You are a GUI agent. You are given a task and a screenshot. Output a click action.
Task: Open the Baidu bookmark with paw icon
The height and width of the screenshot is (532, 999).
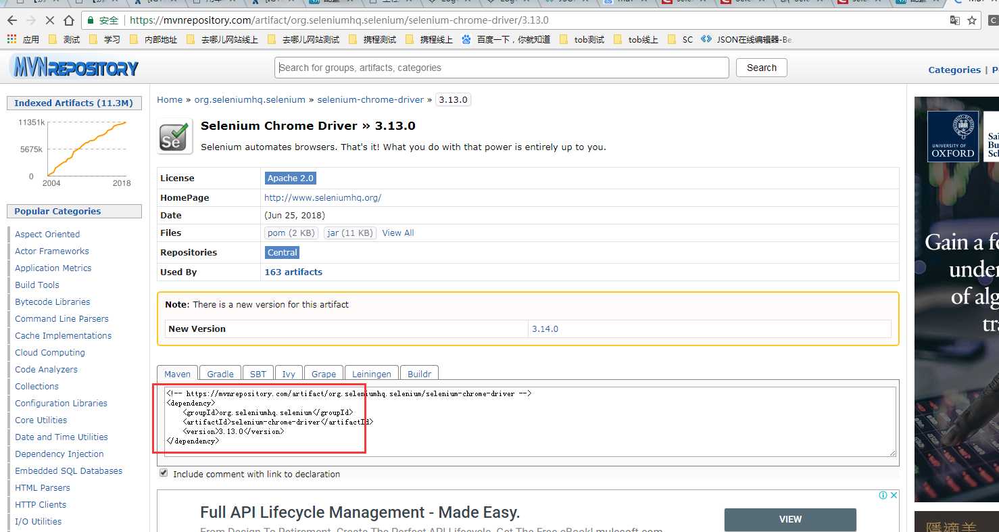pos(506,39)
